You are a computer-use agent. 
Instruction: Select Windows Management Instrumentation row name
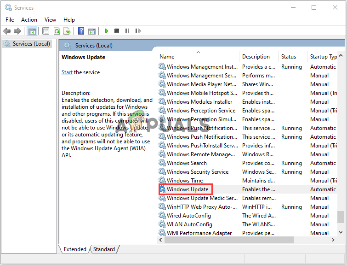coord(202,67)
